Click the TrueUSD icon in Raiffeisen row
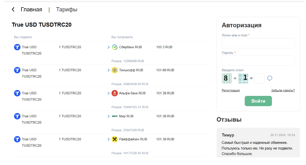 17,139
